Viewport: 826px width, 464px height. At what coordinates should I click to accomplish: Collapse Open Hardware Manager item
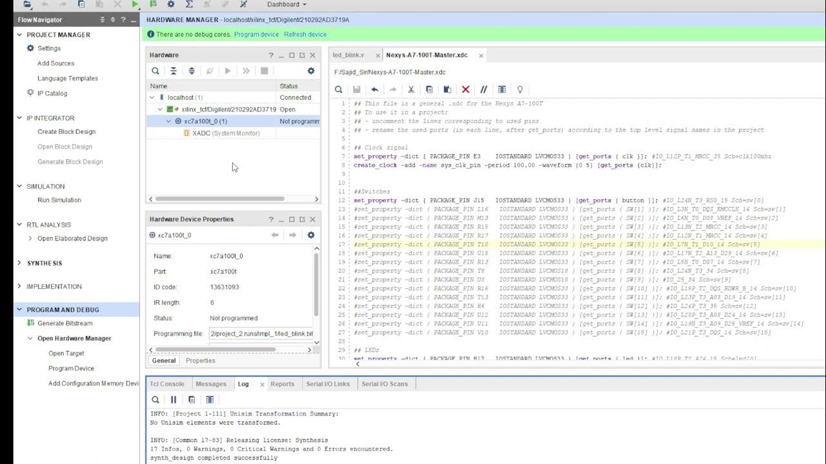point(30,338)
